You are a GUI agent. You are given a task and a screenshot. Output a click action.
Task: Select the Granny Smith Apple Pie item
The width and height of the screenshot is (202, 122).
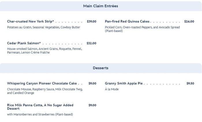[x=124, y=83]
